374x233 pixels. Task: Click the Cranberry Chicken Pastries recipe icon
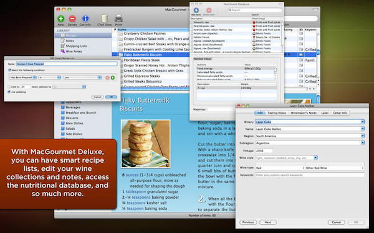[x=121, y=34]
